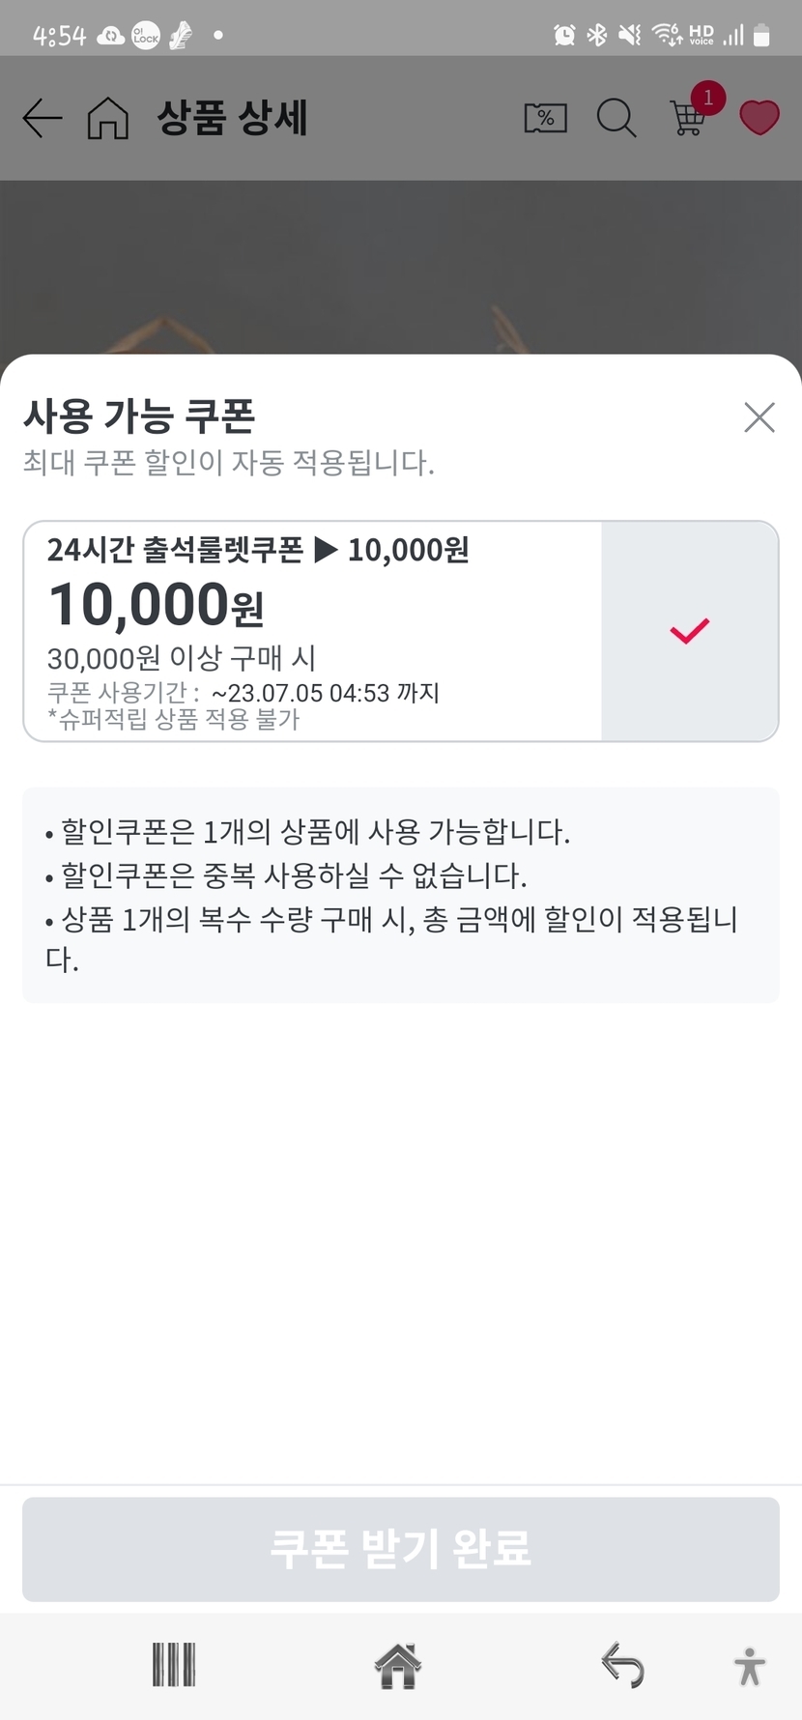Tap the battery indicator in the status bar
802x1720 pixels.
click(761, 36)
